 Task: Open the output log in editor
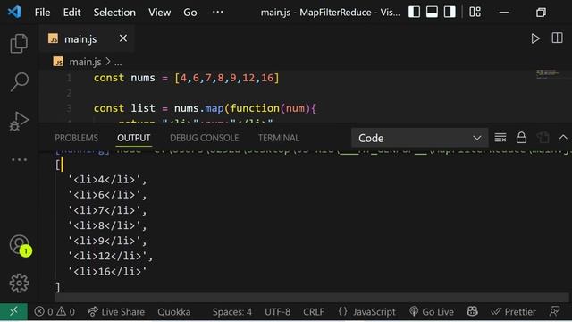(x=543, y=138)
